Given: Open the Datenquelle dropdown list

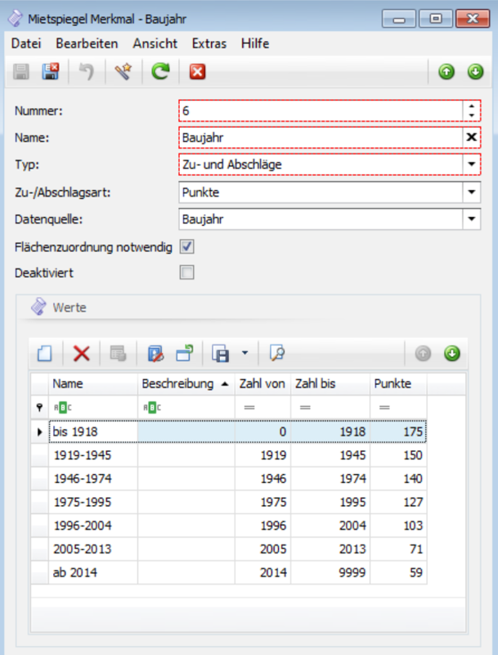Looking at the screenshot, I should (x=471, y=219).
